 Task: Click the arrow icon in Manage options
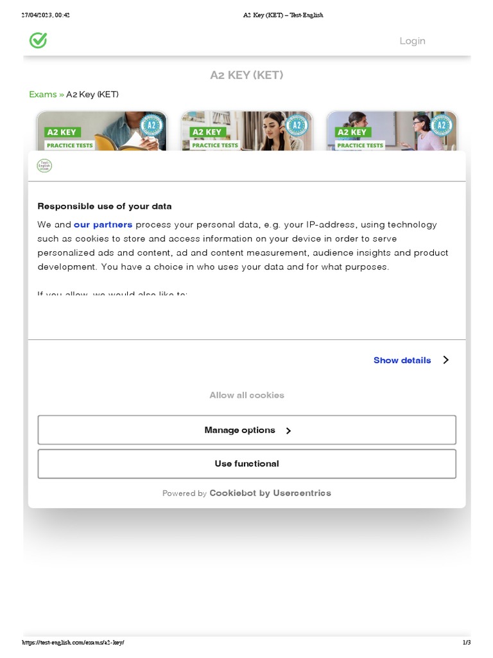pos(288,431)
